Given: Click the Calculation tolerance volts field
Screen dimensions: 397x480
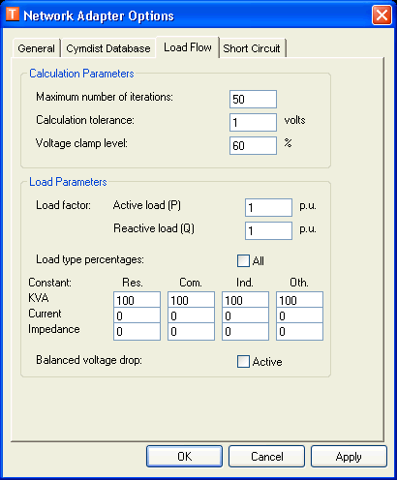Looking at the screenshot, I should click(x=253, y=122).
